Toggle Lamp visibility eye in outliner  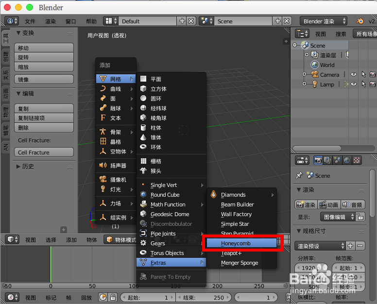354,84
